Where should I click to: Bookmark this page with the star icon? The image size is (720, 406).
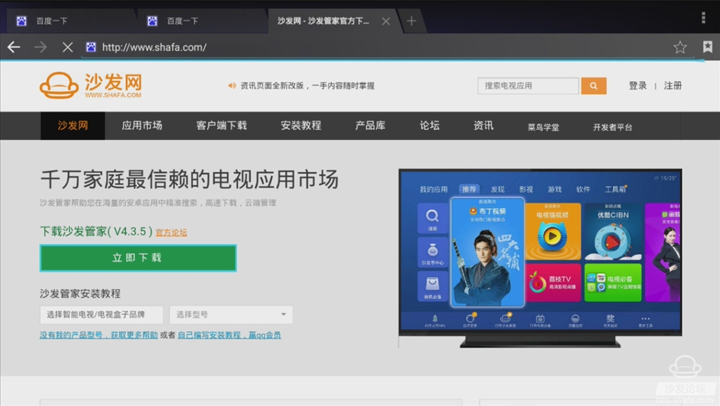pos(680,47)
